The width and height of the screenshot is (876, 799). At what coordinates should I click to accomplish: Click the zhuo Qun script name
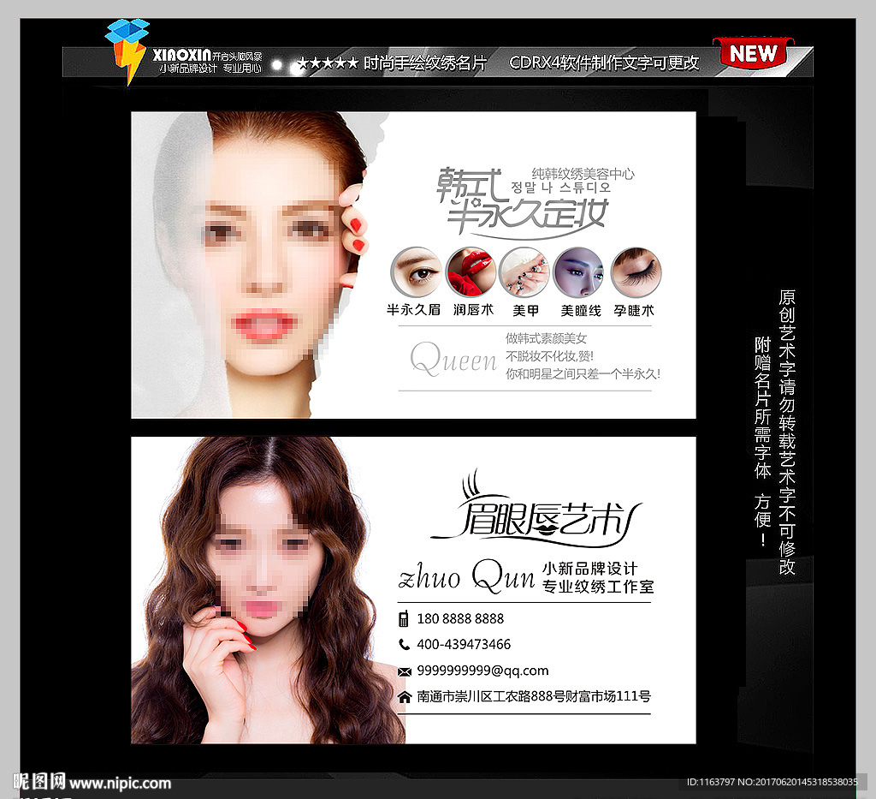(466, 576)
